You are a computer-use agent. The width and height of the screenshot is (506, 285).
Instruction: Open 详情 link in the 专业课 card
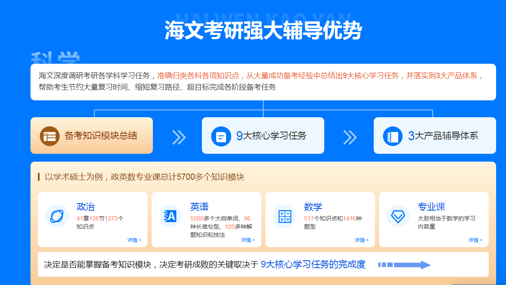(x=475, y=240)
